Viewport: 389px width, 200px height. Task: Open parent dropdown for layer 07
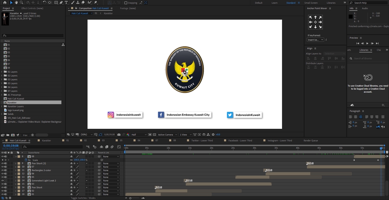pos(111,167)
